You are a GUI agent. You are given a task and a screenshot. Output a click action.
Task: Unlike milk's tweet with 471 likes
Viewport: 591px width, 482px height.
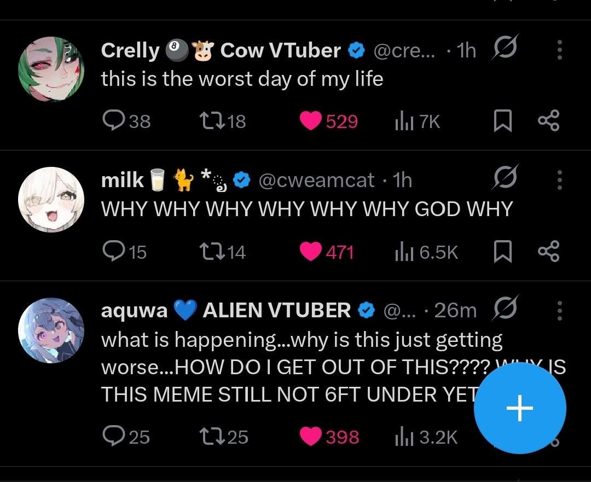point(310,252)
